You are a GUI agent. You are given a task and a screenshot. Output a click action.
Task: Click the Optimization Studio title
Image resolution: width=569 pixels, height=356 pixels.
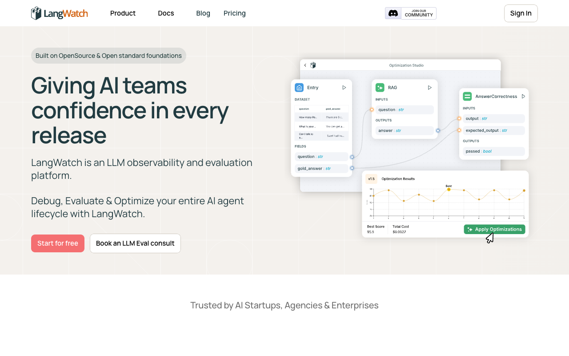click(406, 65)
